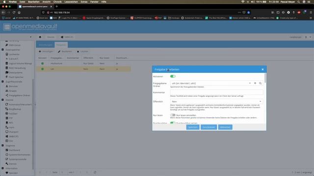Image resolution: width=314 pixels, height=176 pixels.
Task: Open the Lesezeichen menu in the menu bar
Action: tap(71, 2)
